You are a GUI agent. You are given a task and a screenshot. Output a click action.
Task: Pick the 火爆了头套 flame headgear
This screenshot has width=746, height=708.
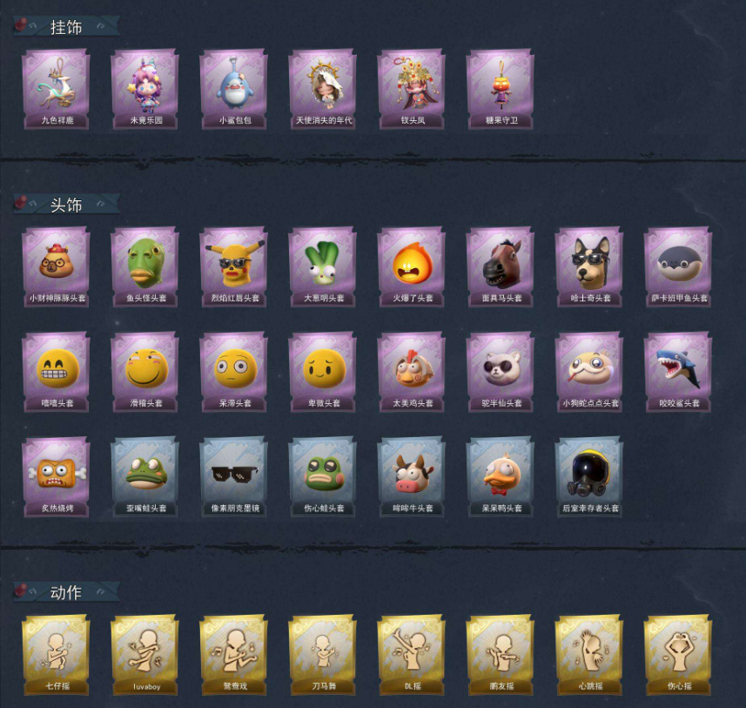tap(412, 266)
